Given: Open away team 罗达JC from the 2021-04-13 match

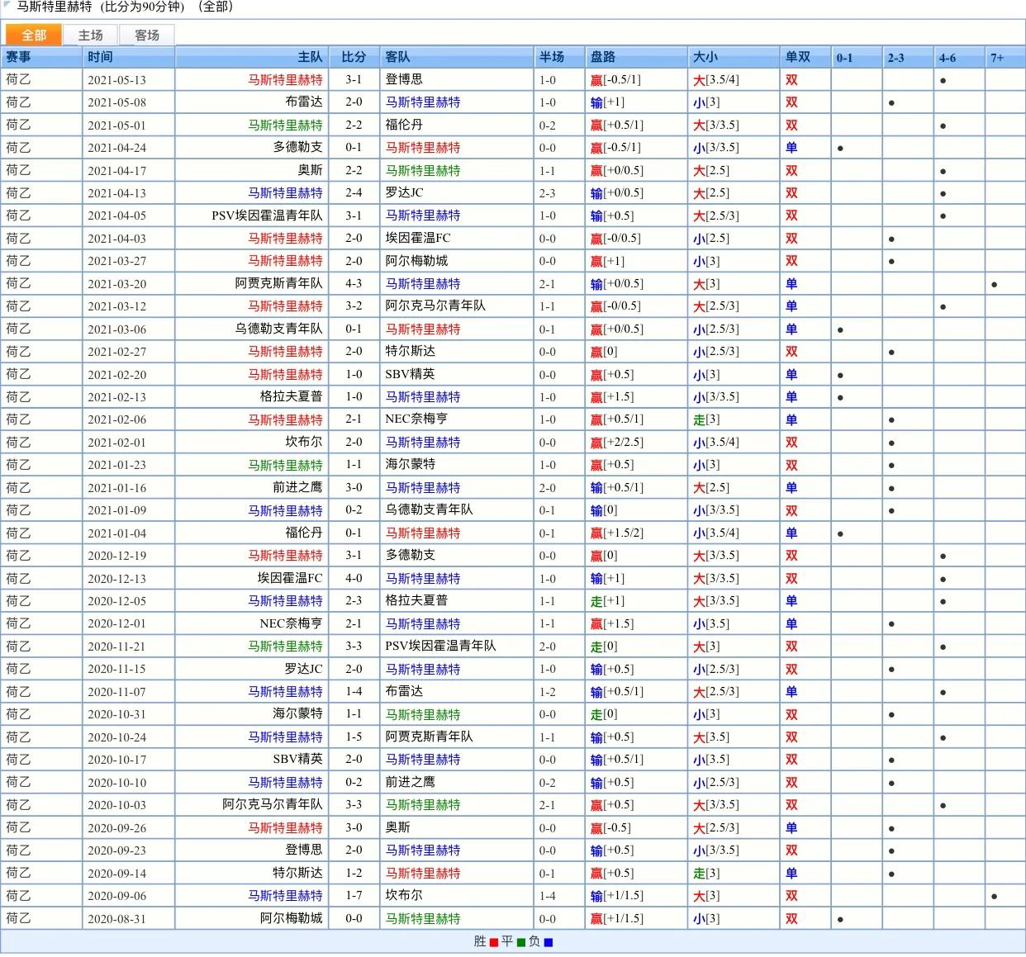Looking at the screenshot, I should tap(404, 193).
